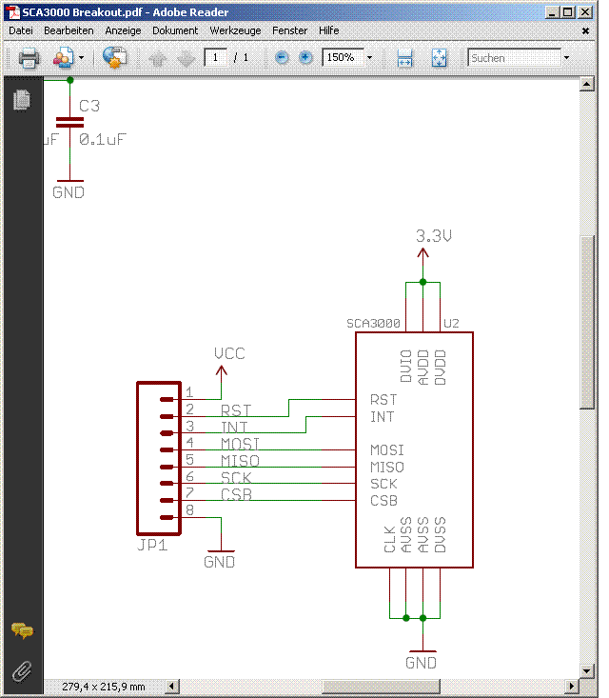Click the Suchen search field

tap(515, 58)
